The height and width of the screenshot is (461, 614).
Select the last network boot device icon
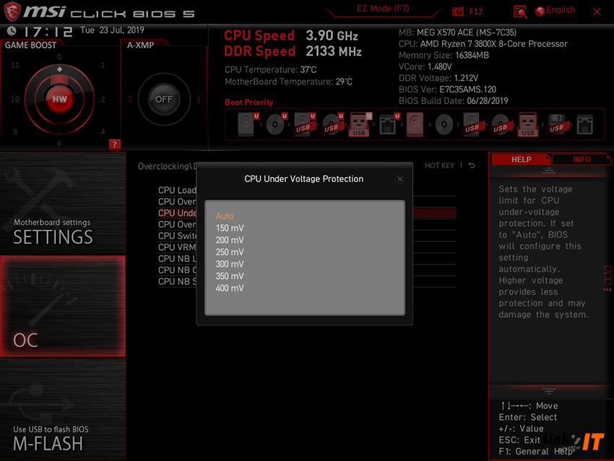coord(585,125)
